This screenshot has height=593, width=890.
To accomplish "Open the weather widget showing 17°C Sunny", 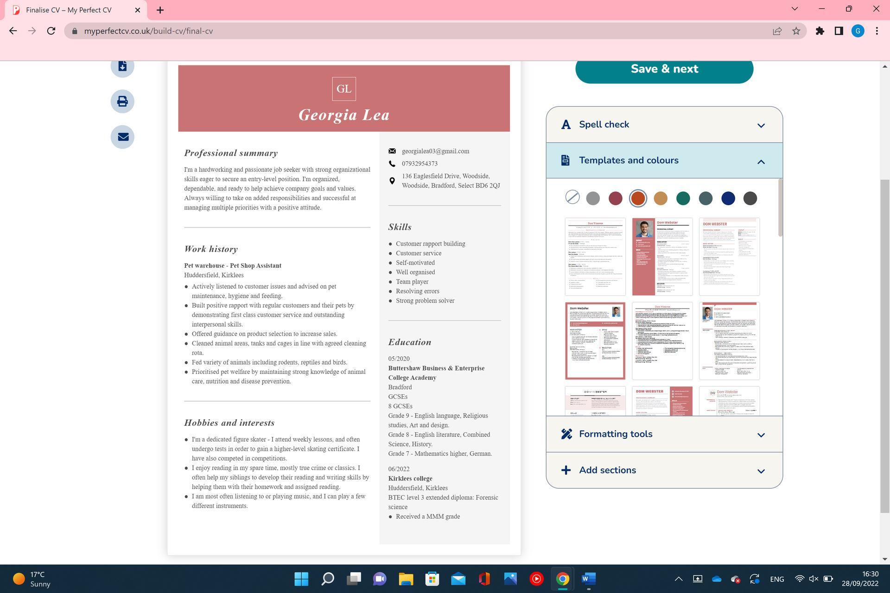I will [x=32, y=579].
